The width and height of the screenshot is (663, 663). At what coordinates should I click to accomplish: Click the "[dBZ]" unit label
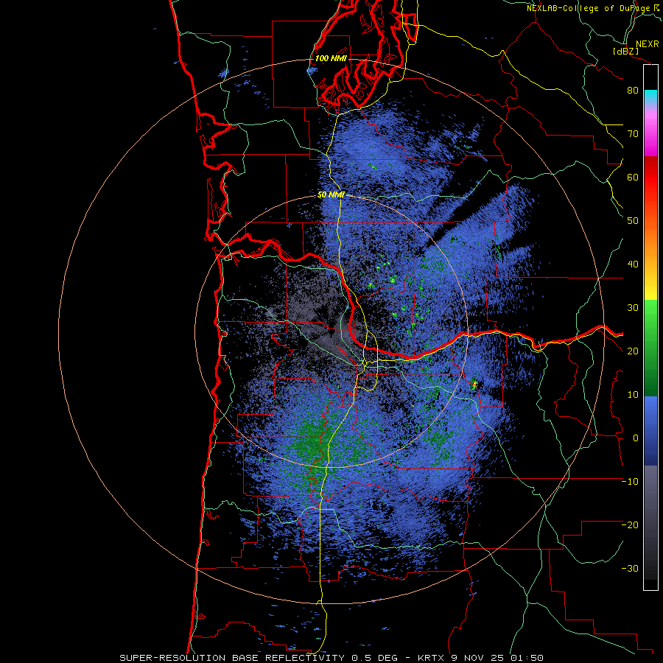pos(627,52)
